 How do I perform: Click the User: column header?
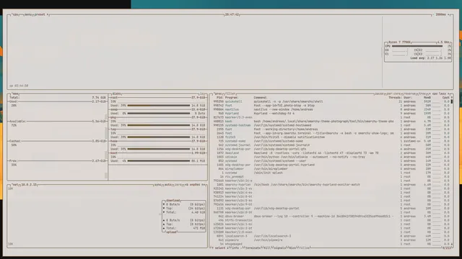pyautogui.click(x=407, y=98)
